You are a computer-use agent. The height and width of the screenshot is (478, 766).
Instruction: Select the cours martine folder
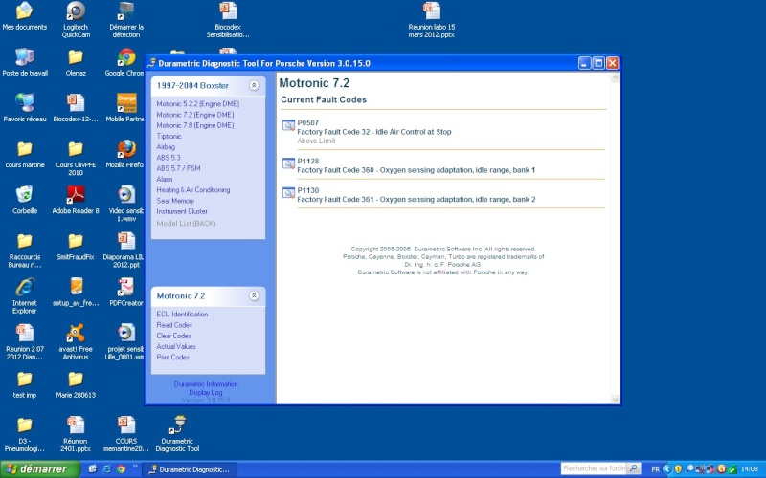25,154
